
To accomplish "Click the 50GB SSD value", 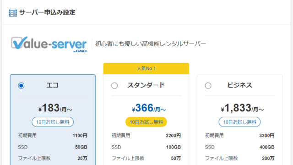I will click(x=81, y=147).
